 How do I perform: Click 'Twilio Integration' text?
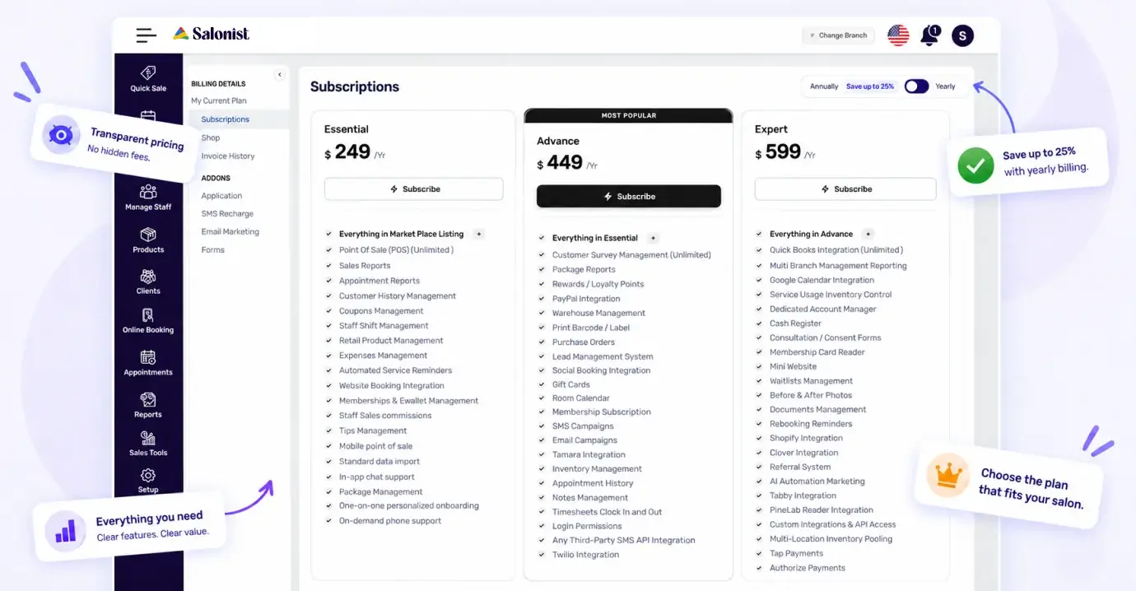click(585, 555)
